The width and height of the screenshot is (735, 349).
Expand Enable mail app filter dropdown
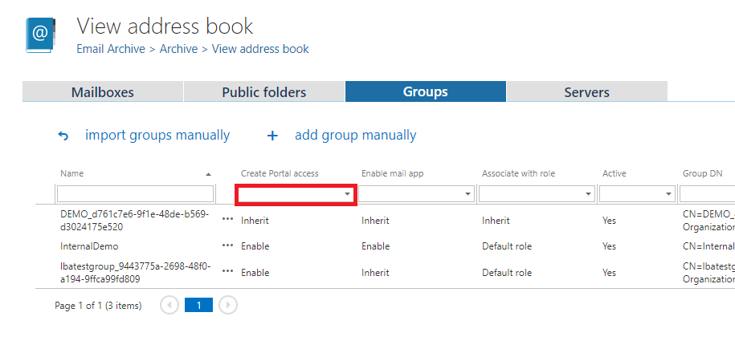[468, 194]
